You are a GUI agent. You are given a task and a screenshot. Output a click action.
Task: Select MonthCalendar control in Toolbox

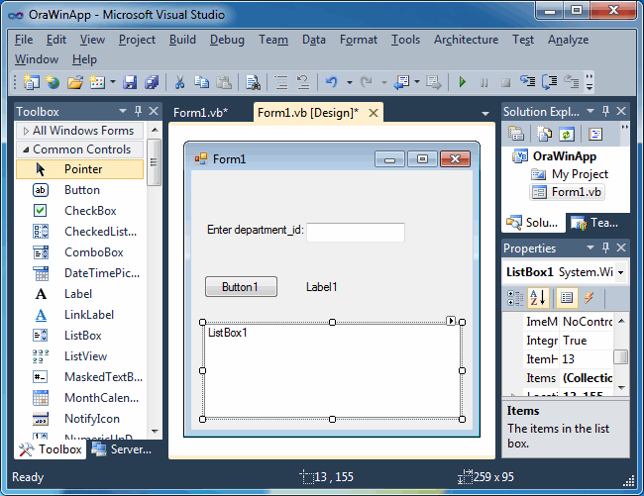pos(79,398)
